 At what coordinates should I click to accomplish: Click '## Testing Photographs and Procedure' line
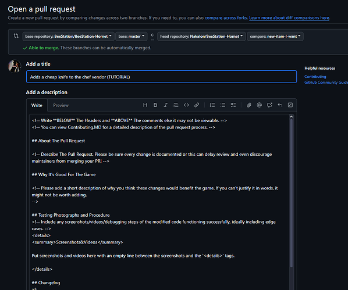point(71,215)
